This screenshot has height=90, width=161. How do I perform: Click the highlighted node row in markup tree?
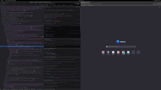pos(22,46)
